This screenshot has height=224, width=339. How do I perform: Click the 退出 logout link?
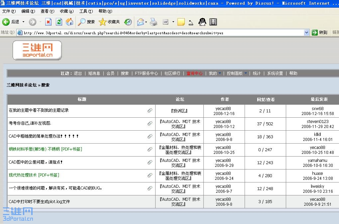pyautogui.click(x=78, y=73)
